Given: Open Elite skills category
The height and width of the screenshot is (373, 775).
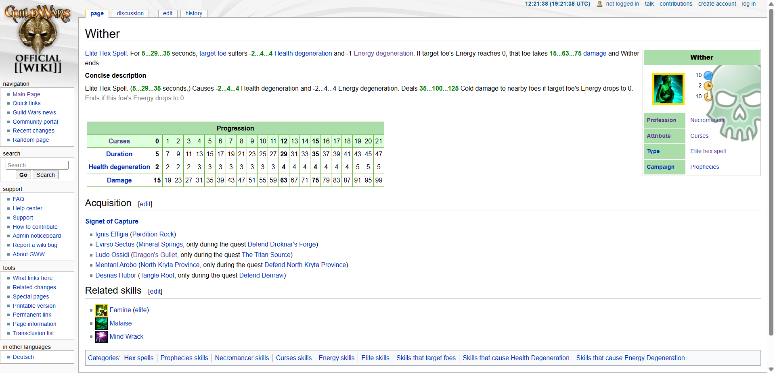Looking at the screenshot, I should [x=375, y=358].
